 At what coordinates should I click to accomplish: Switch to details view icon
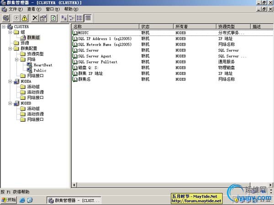88,18
